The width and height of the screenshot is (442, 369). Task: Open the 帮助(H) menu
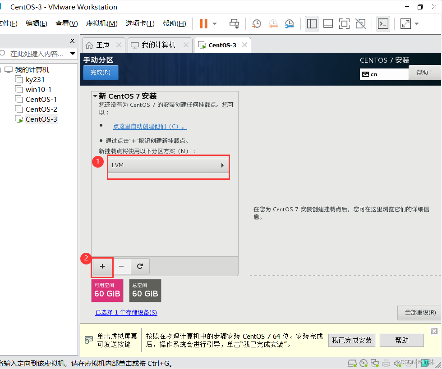click(x=175, y=23)
